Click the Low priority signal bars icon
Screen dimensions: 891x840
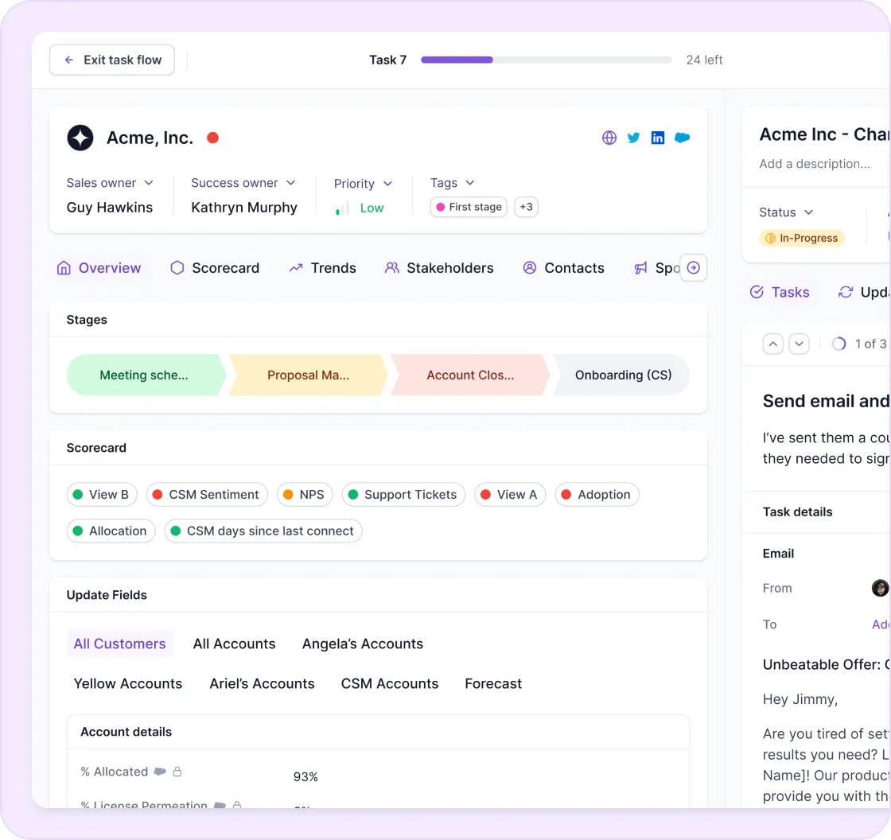342,208
